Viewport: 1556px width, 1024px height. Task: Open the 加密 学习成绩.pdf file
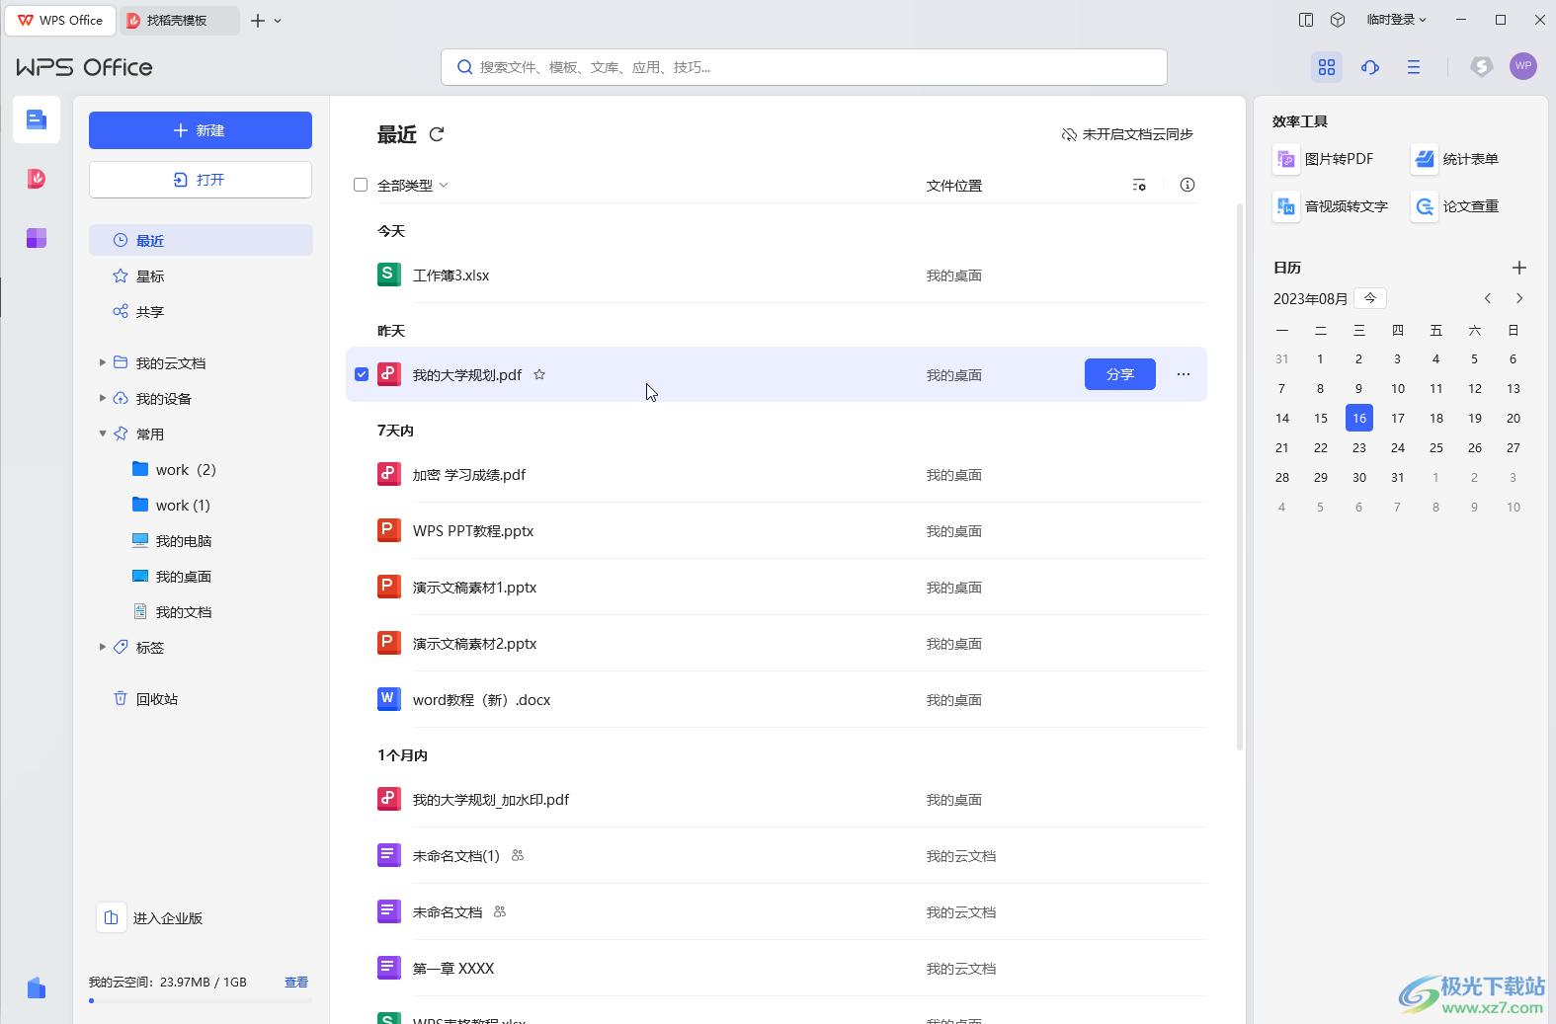[777, 475]
